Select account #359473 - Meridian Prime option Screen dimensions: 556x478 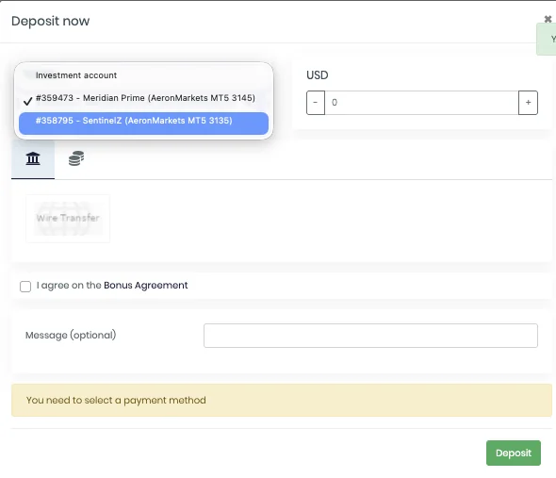[x=143, y=98]
